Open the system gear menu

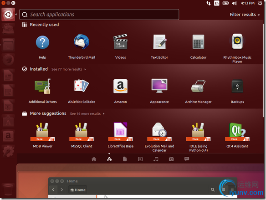[260, 3]
